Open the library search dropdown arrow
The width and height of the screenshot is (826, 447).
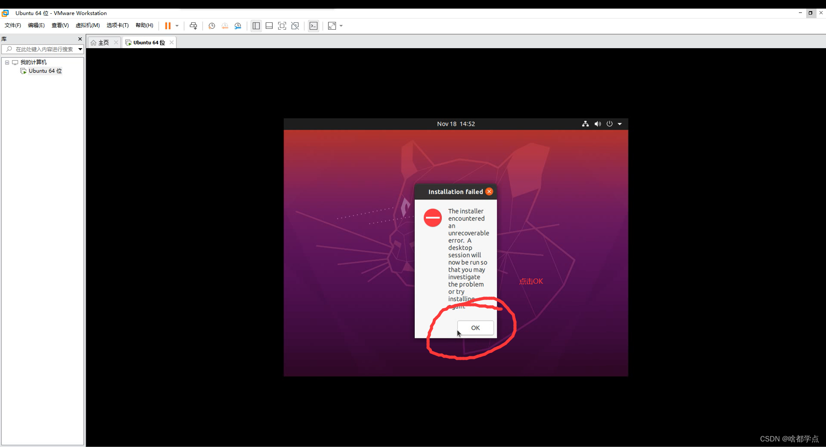click(80, 49)
